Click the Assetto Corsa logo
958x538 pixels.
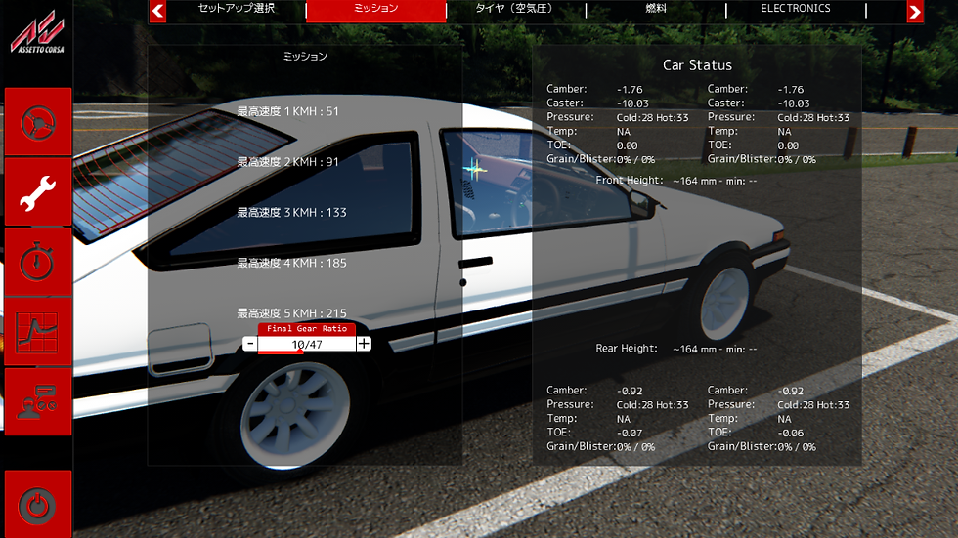(37, 32)
